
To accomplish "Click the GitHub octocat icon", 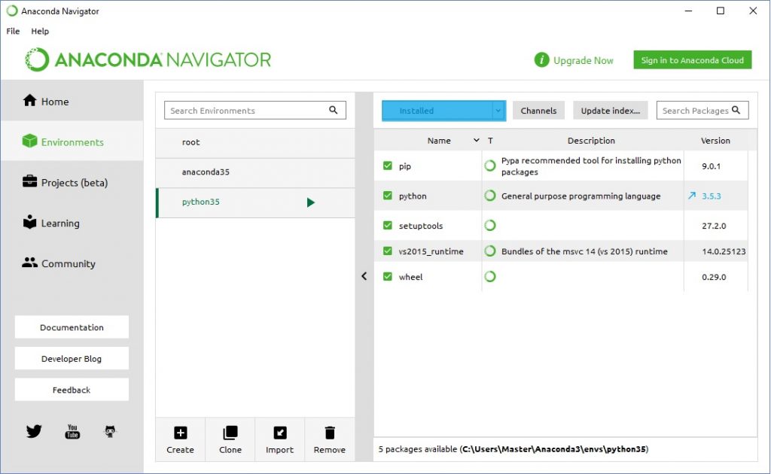I will (111, 431).
